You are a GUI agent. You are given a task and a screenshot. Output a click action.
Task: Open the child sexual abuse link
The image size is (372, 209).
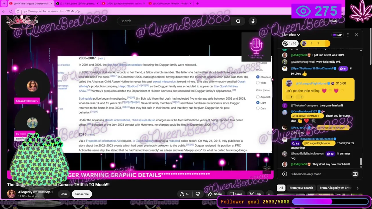143,120
